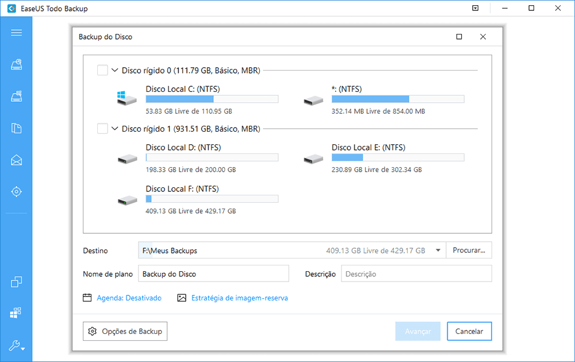Image resolution: width=575 pixels, height=362 pixels.
Task: Open the wrench Tools icon
Action: pos(16,345)
